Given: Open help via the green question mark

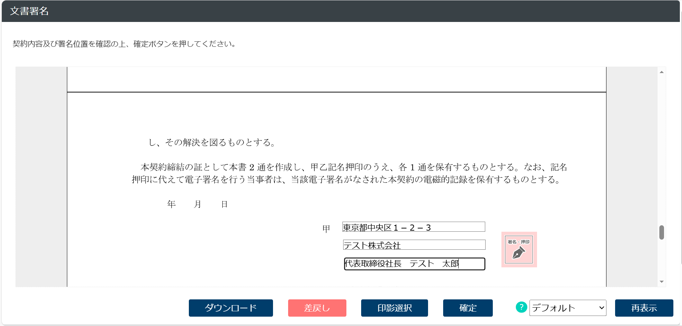Looking at the screenshot, I should (521, 307).
